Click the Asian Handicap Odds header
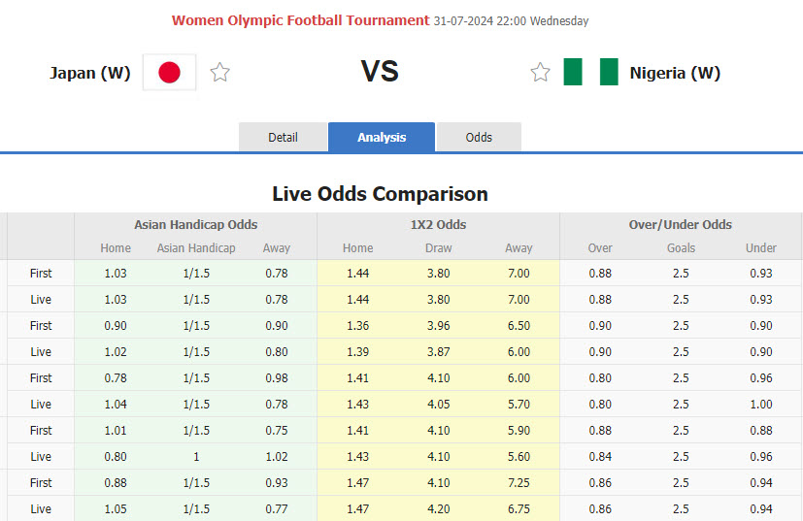803x521 pixels. pyautogui.click(x=195, y=225)
